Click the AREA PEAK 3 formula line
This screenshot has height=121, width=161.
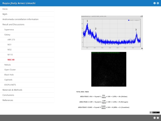[104, 107]
